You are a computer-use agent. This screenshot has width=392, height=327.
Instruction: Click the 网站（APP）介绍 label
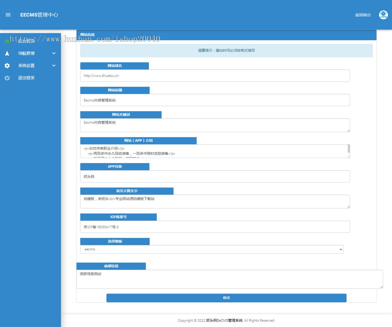click(139, 141)
